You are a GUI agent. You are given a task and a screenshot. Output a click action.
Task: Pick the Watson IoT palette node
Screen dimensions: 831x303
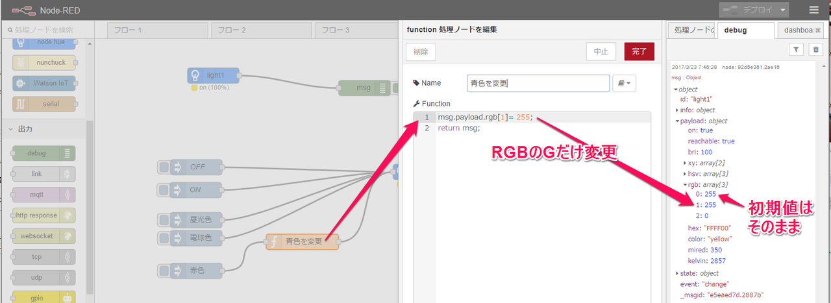click(44, 83)
